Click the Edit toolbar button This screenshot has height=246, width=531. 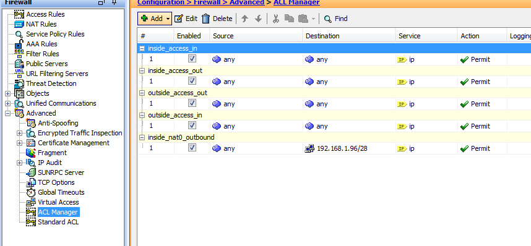coord(186,19)
